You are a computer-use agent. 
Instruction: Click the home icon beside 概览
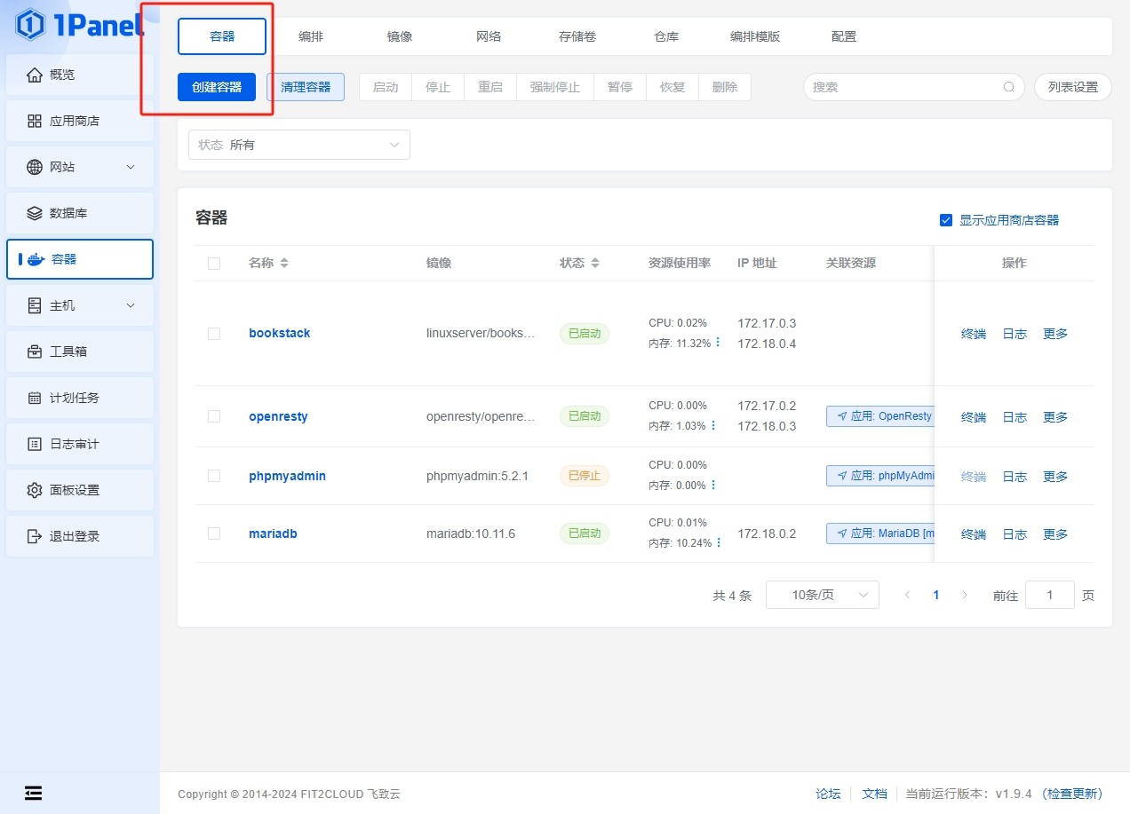35,75
